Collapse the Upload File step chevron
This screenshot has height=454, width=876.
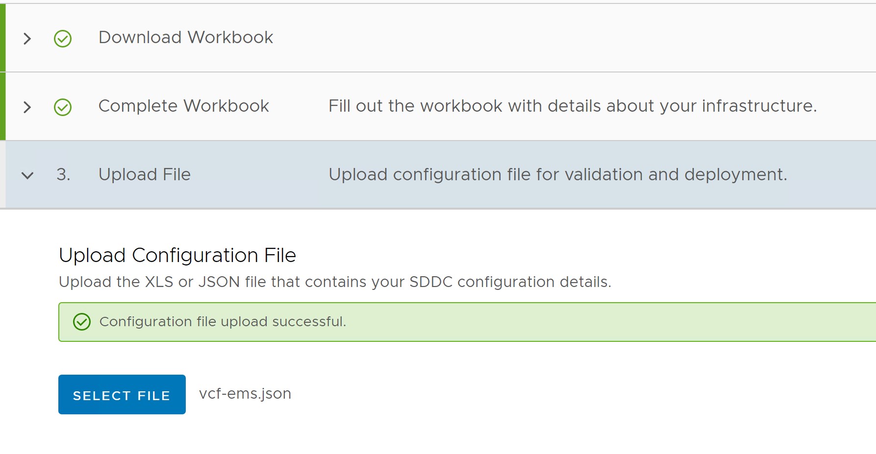[x=27, y=175]
